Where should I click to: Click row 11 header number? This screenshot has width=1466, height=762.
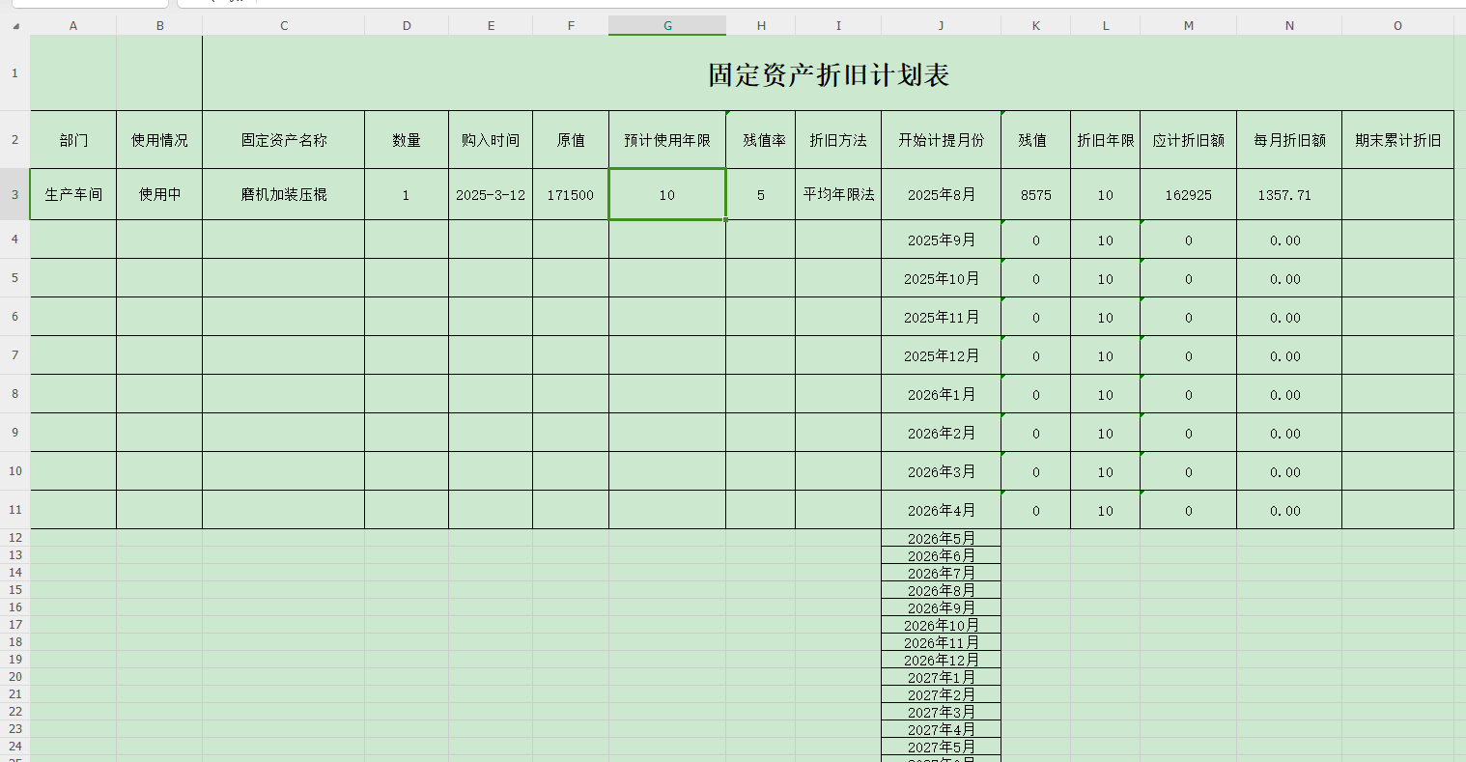pyautogui.click(x=15, y=509)
